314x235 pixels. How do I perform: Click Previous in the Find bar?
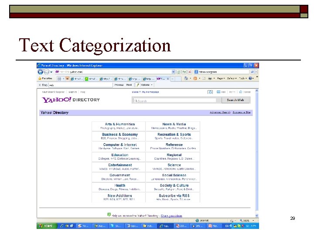click(x=119, y=85)
